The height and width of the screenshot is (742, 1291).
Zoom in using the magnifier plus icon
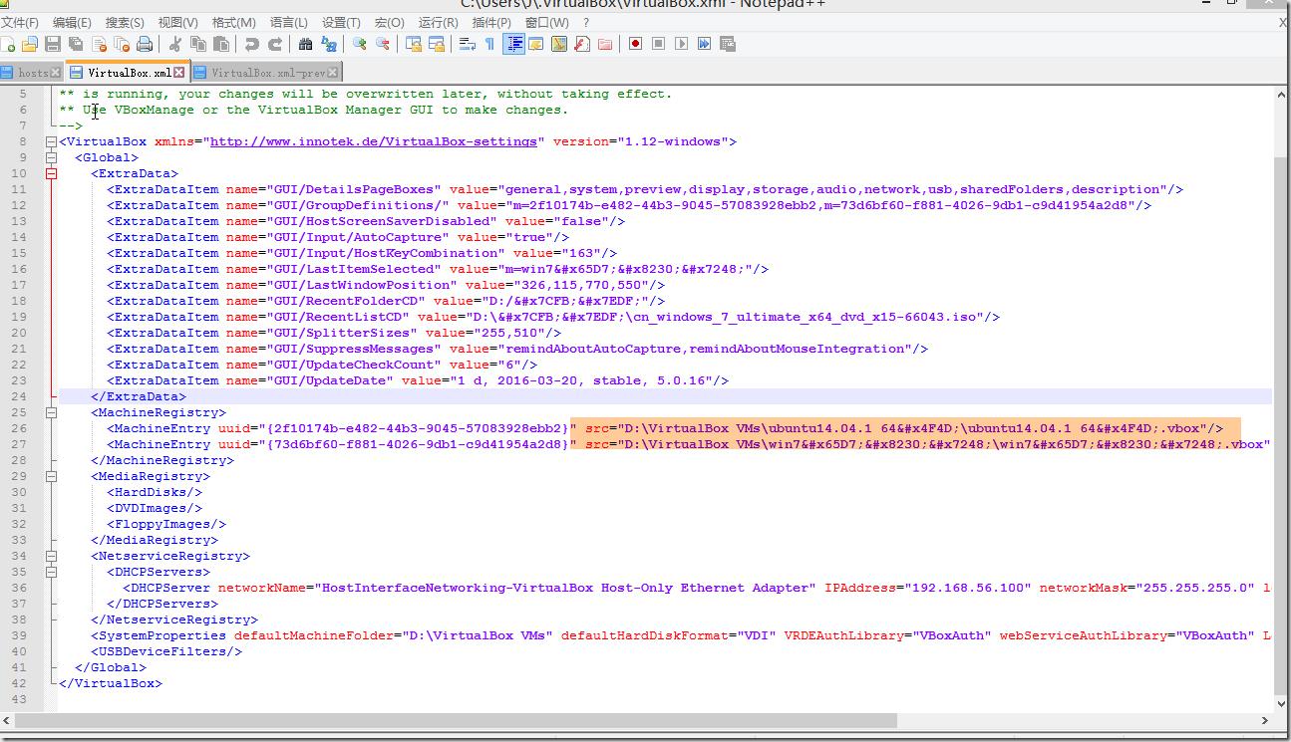(x=360, y=44)
